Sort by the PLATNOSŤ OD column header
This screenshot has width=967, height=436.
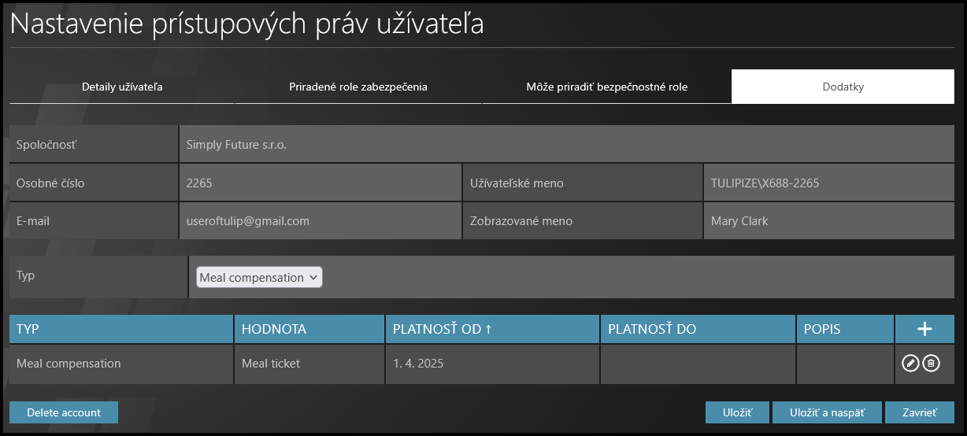pos(443,329)
